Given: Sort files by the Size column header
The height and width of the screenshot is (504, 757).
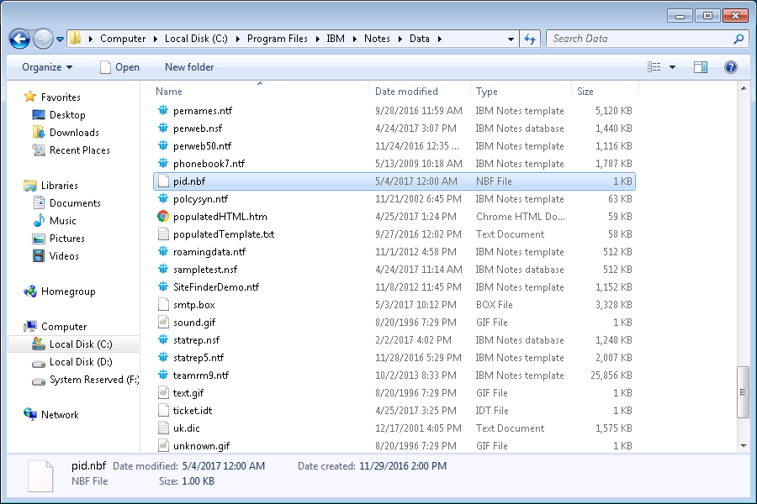Looking at the screenshot, I should (x=585, y=92).
